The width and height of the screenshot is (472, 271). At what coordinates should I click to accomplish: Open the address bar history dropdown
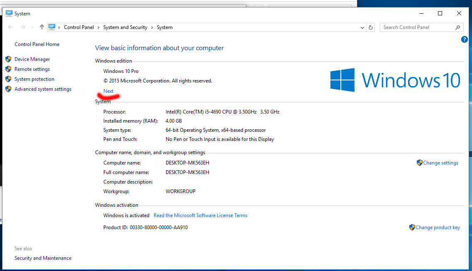(362, 27)
